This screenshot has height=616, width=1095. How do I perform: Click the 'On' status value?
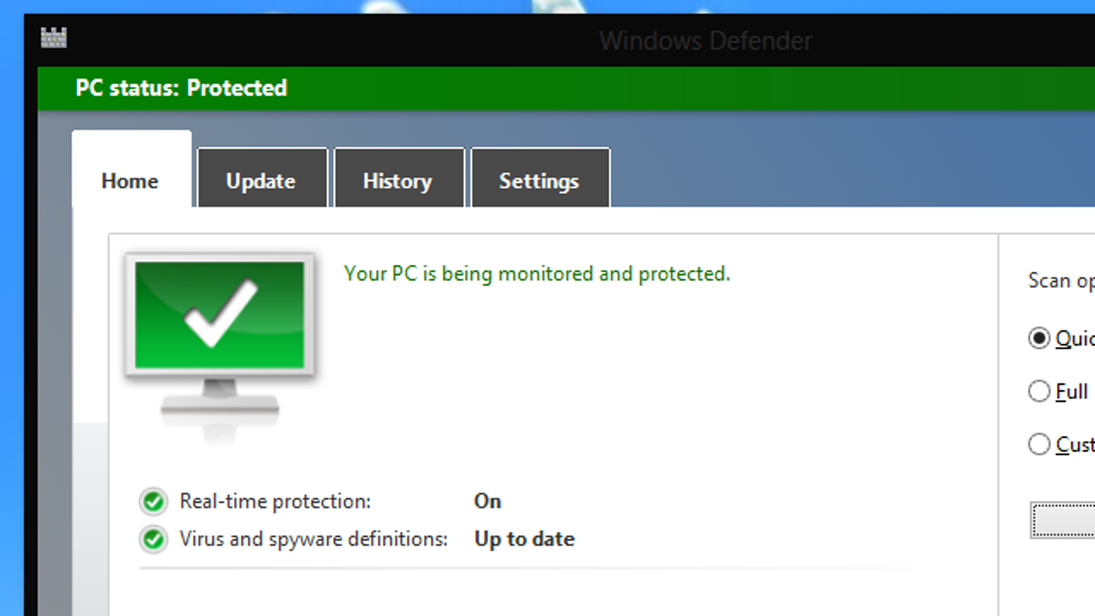click(x=487, y=501)
